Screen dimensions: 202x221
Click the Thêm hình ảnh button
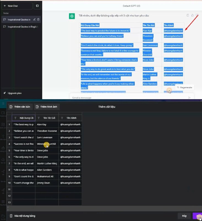click(47, 107)
